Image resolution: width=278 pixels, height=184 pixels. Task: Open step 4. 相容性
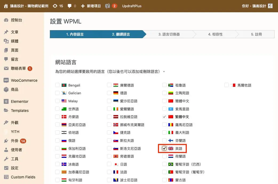coord(215,34)
